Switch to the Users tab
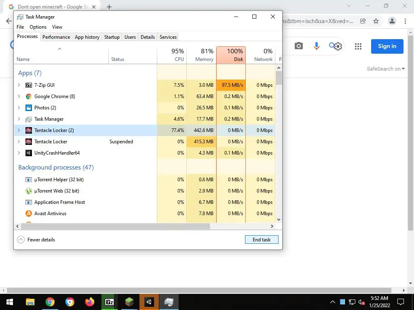Viewport: 414px width, 310px height. point(130,37)
